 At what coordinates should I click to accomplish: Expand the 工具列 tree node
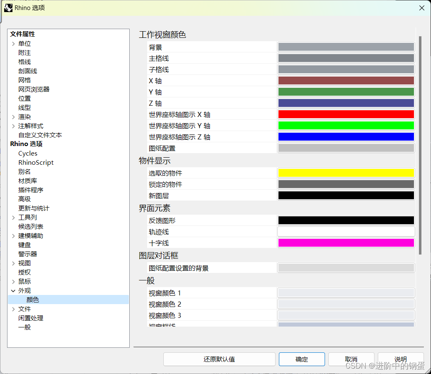pyautogui.click(x=13, y=218)
